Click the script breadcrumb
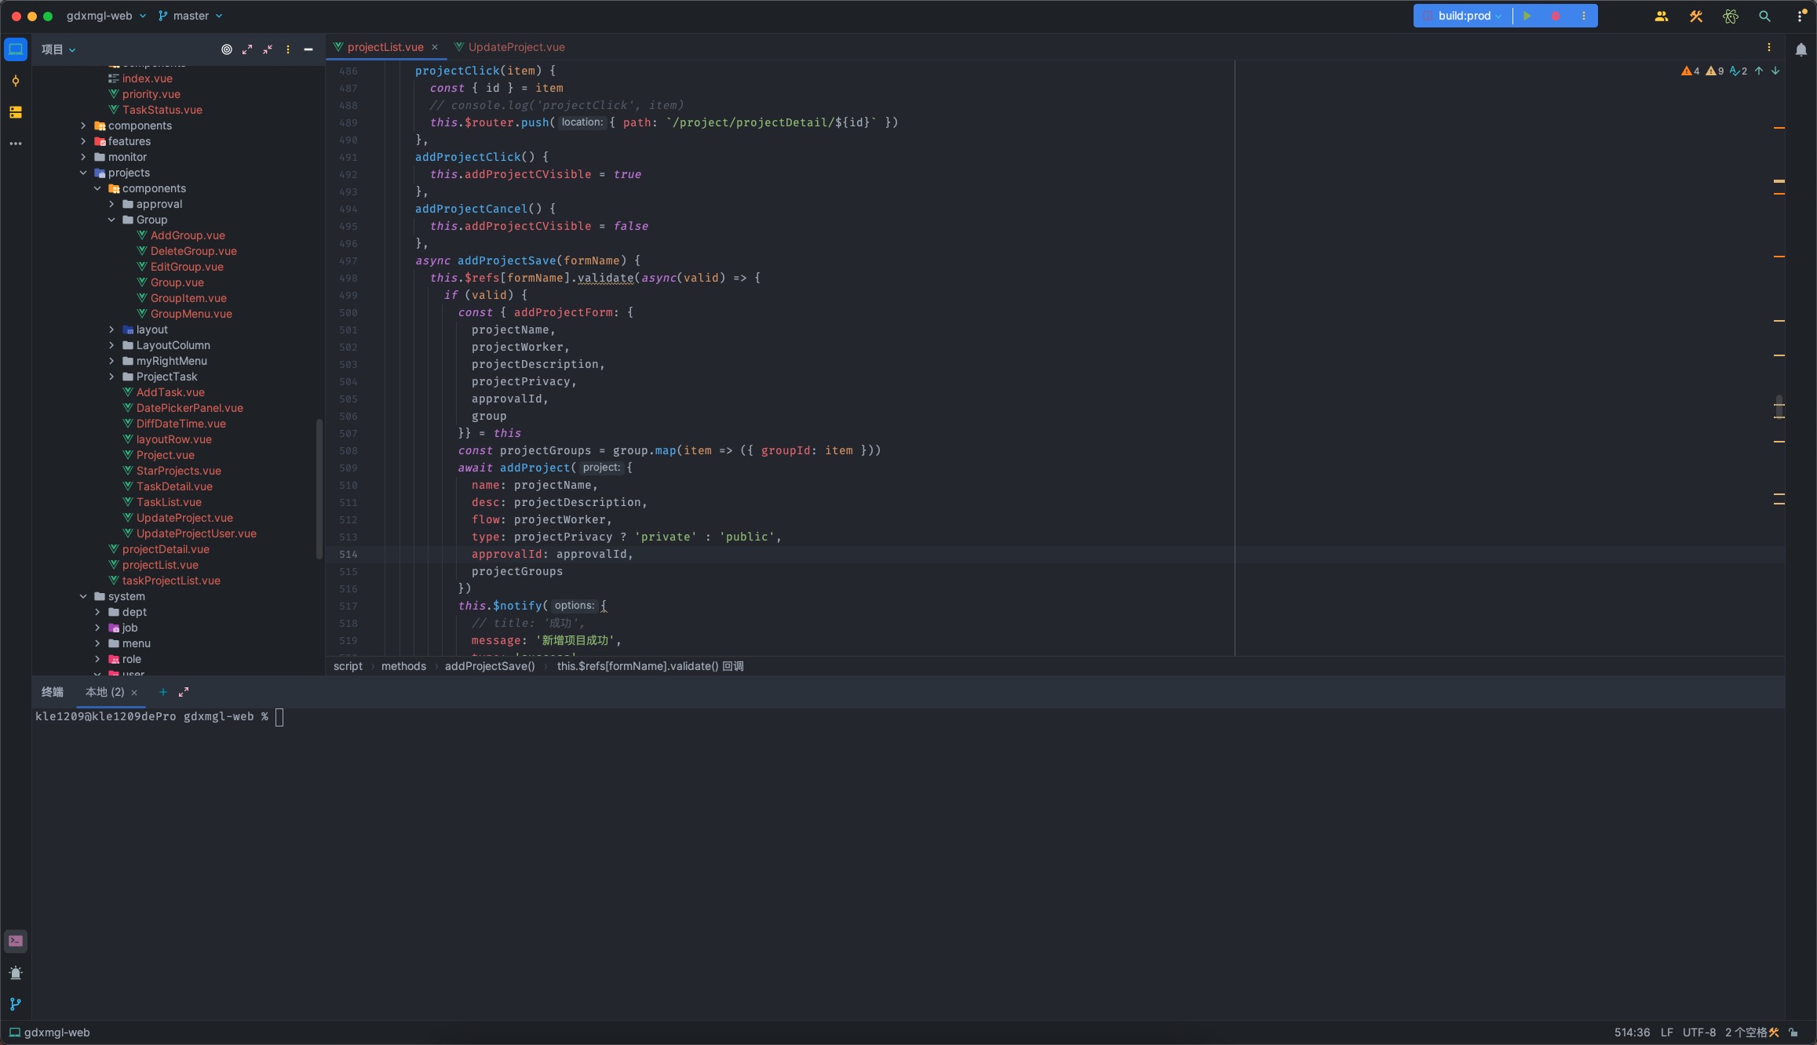Image resolution: width=1817 pixels, height=1045 pixels. (348, 666)
